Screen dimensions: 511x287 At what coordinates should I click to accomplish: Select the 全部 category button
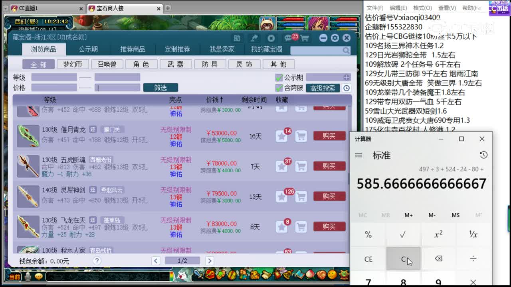pos(38,64)
